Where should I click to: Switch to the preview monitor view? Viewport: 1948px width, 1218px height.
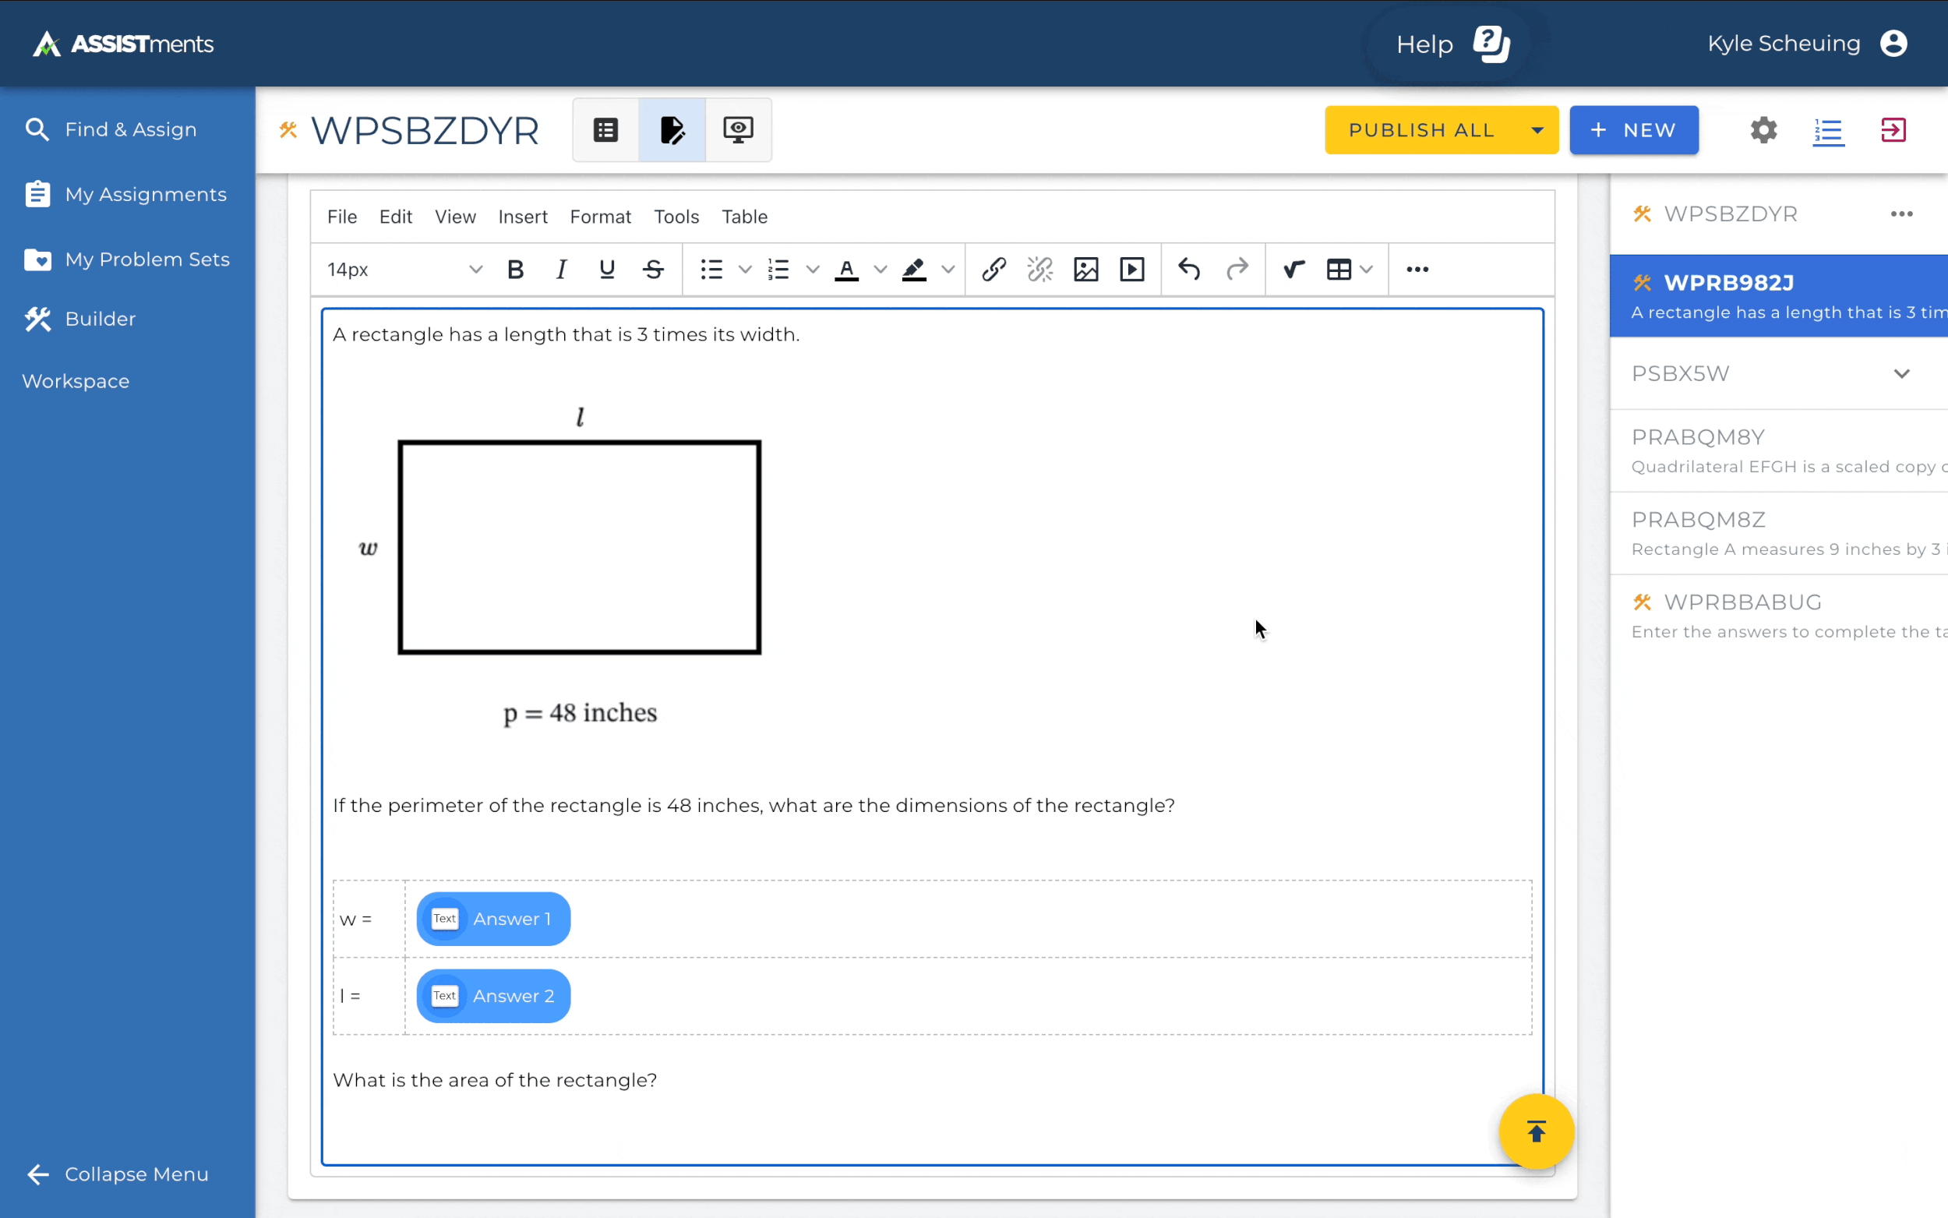tap(738, 129)
